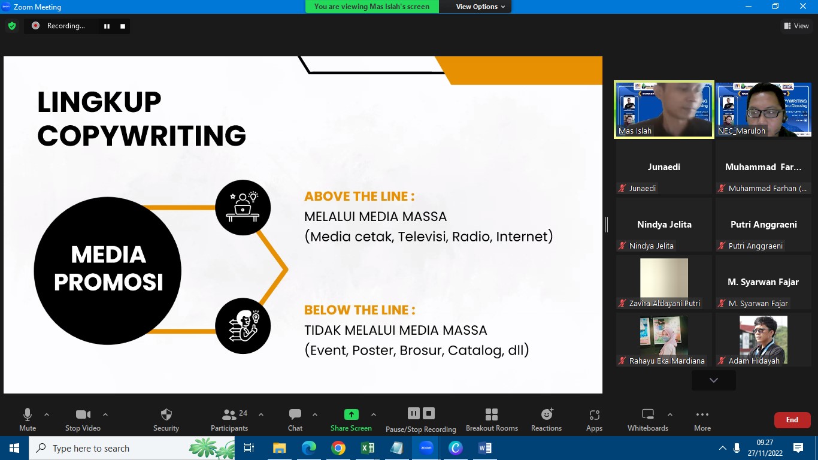Open Microsoft Excel from the taskbar
This screenshot has width=818, height=460.
coord(368,448)
